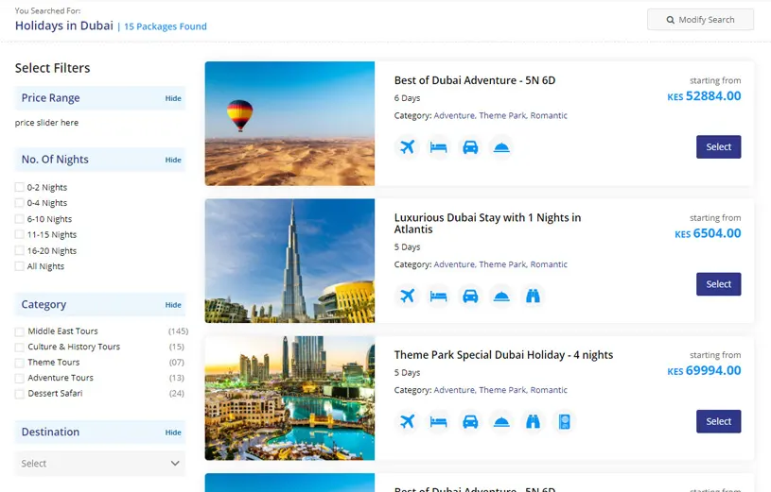Check the Theme Tours category
Viewport: 771px width, 492px height.
pyautogui.click(x=20, y=363)
